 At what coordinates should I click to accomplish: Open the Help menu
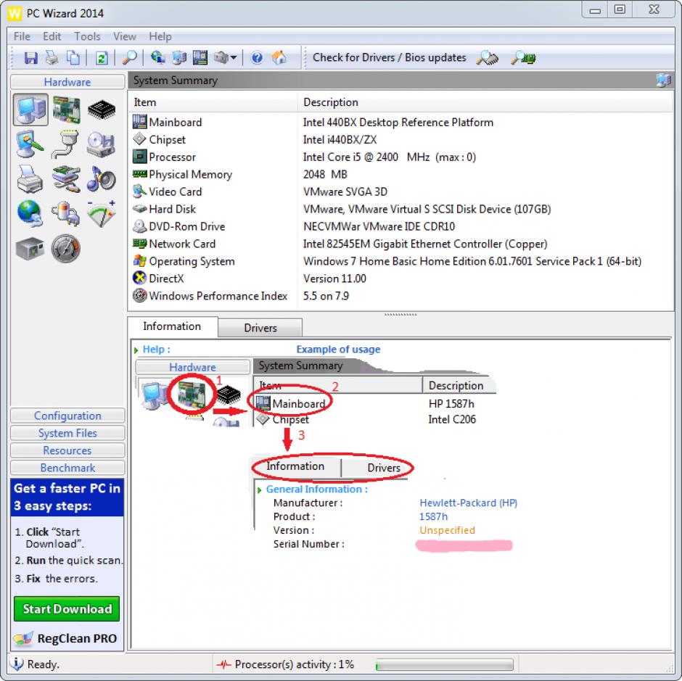[160, 36]
